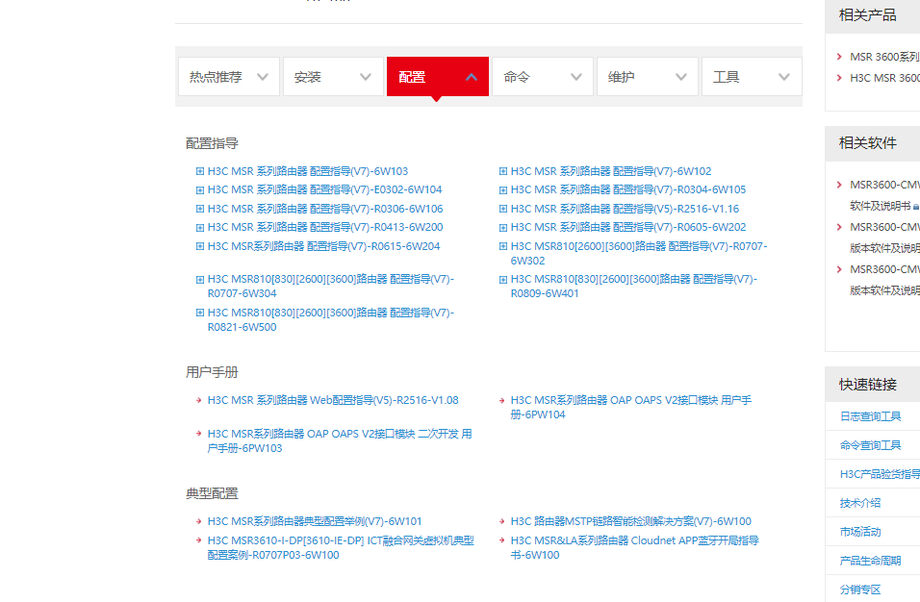Open H3C MSR 配置指导(V7)-6W102 link
This screenshot has width=920, height=602.
(611, 171)
